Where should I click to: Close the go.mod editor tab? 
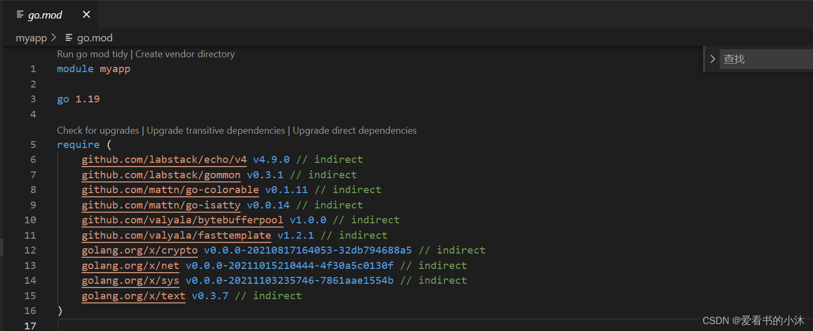86,15
